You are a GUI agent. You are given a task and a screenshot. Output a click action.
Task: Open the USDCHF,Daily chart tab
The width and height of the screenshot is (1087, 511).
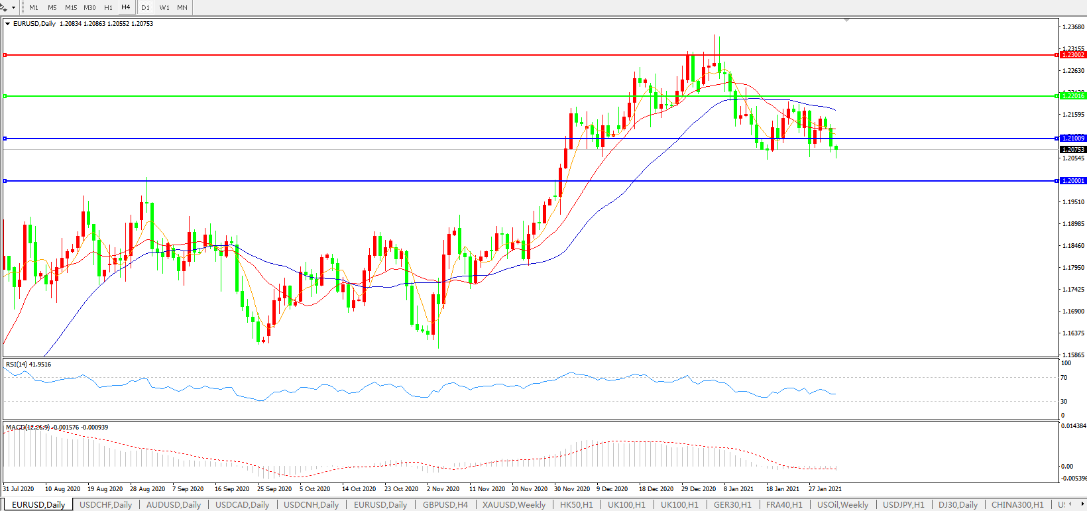click(105, 504)
